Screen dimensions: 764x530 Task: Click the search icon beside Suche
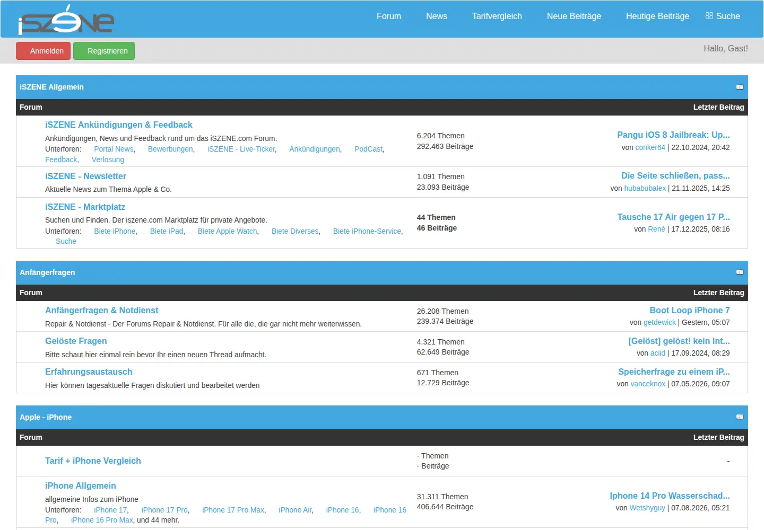click(x=709, y=16)
